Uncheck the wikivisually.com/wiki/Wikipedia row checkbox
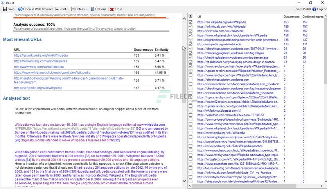This screenshot has height=189, width=327. point(190,27)
